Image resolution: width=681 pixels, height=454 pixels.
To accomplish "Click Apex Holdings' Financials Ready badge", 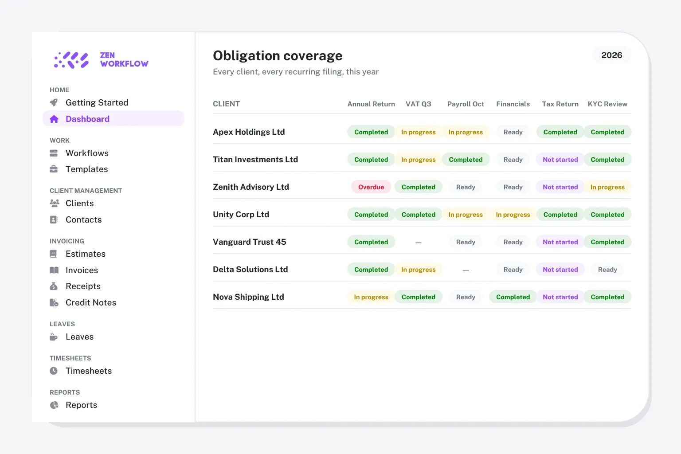I will point(513,132).
